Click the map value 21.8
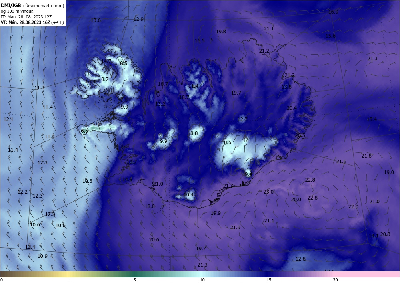 pyautogui.click(x=366, y=156)
